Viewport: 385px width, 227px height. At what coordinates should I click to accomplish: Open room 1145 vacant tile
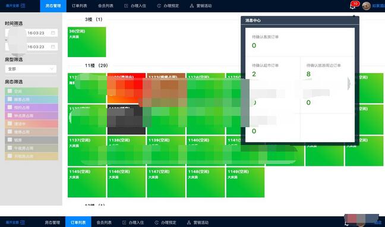click(x=87, y=182)
